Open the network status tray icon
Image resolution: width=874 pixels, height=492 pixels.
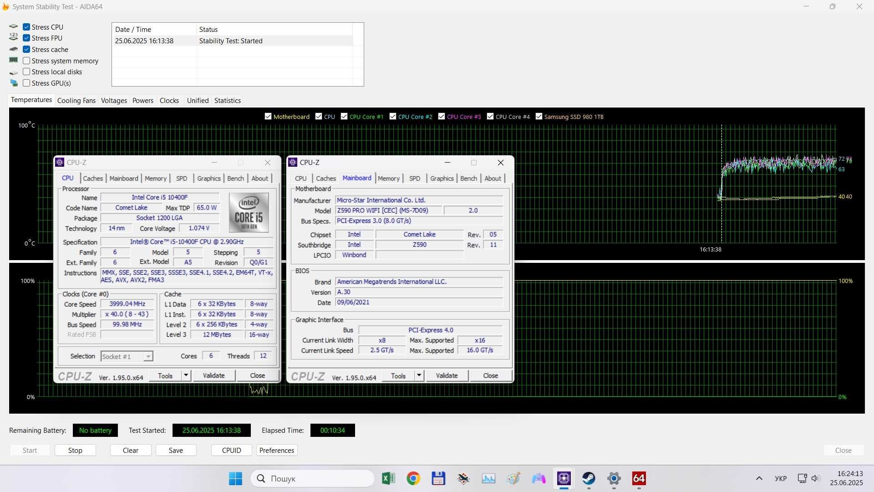point(802,478)
